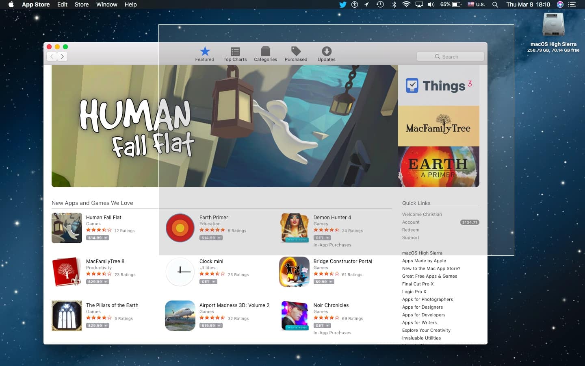Get Clock mini
Viewport: 585px width, 366px height.
coord(208,282)
